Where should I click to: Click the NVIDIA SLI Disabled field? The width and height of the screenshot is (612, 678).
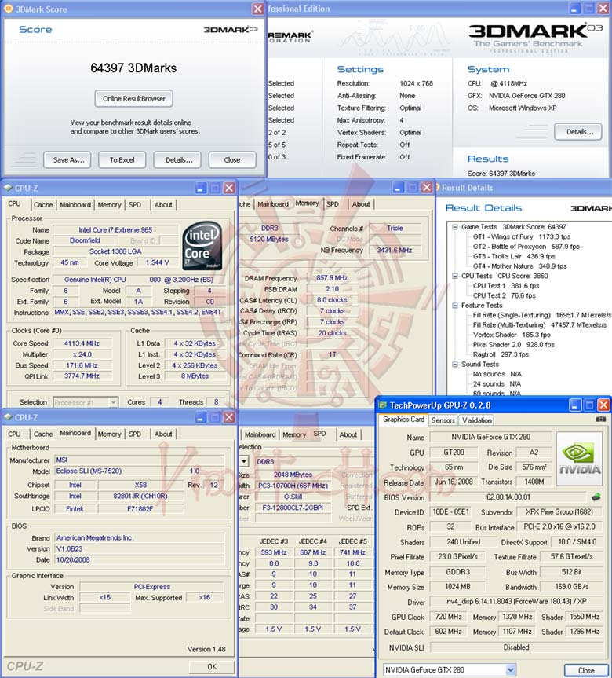(x=515, y=647)
